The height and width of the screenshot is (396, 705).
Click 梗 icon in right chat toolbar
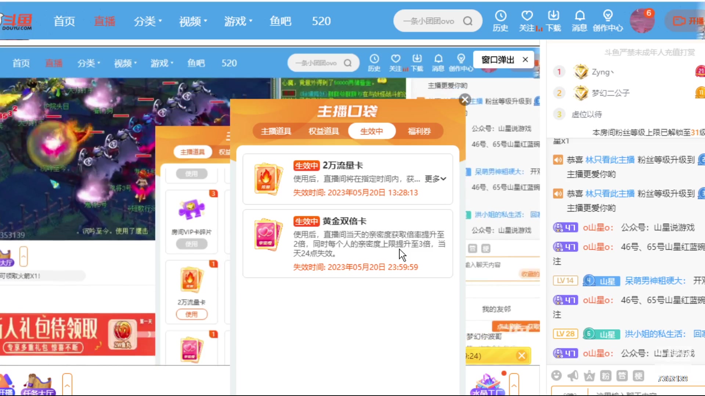[639, 375]
